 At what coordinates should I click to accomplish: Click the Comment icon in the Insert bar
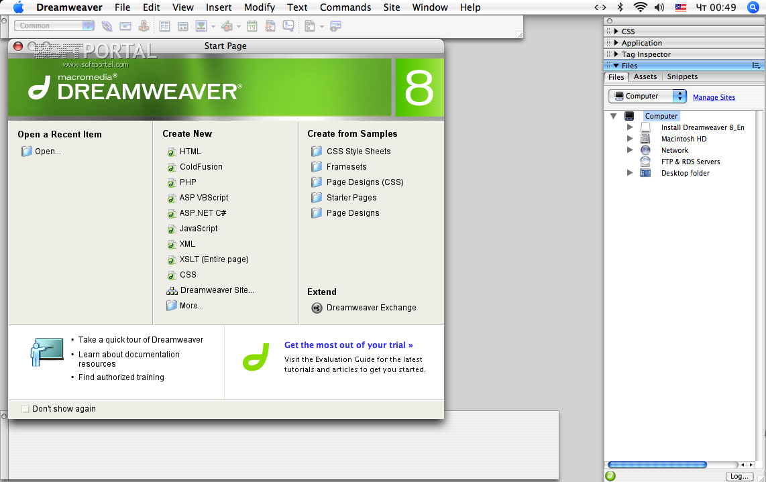pos(288,26)
